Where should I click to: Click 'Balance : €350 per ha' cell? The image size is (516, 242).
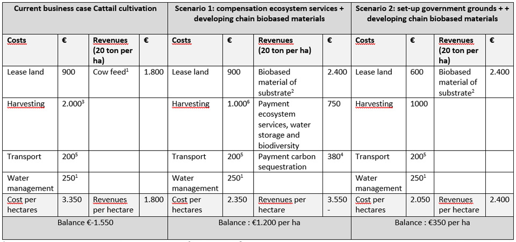click(x=432, y=228)
